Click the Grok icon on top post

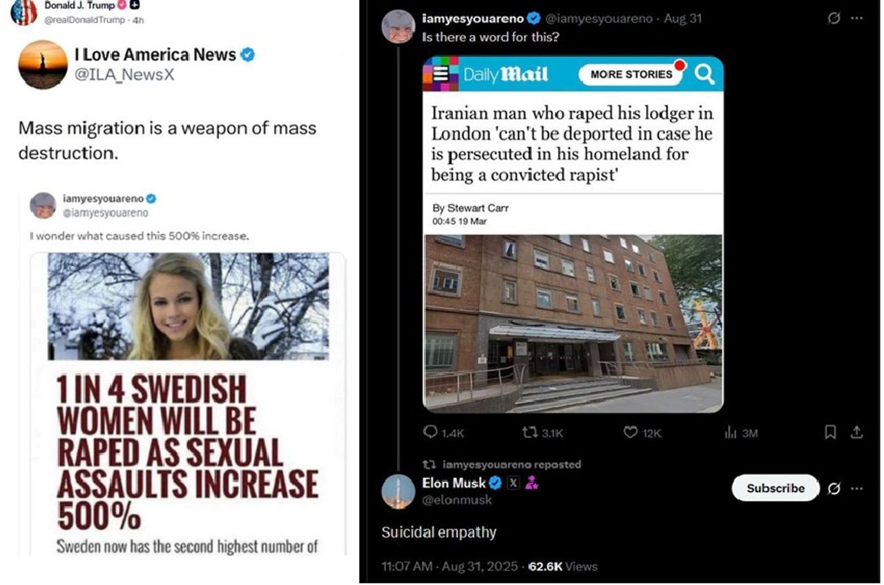(834, 19)
